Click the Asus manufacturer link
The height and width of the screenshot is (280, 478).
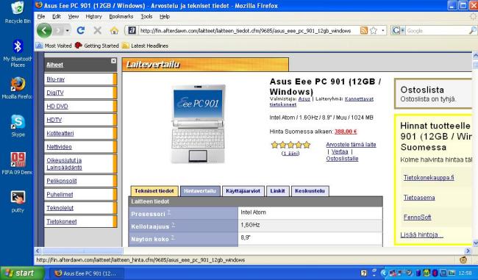tap(304, 98)
